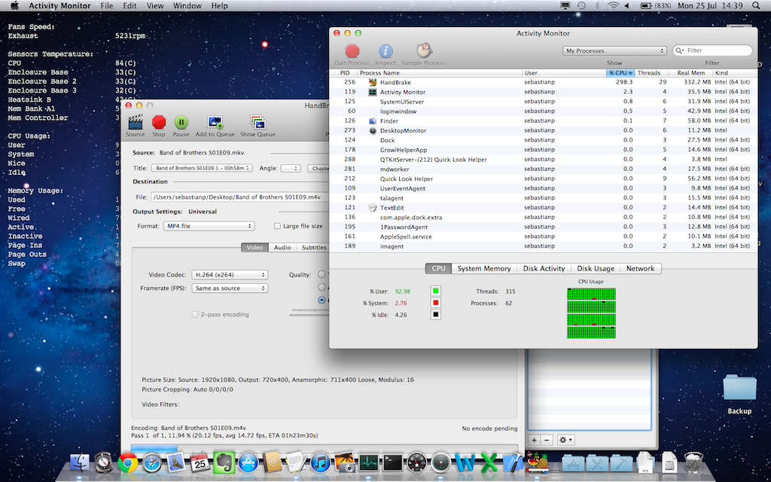771x482 pixels.
Task: Click the TextEdit icon in the process list
Action: tap(373, 208)
